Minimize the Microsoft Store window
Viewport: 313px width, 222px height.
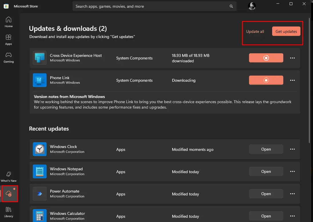(278, 4)
